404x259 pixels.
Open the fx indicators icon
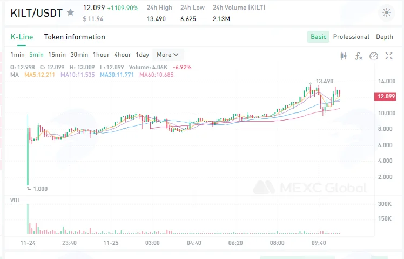click(359, 56)
